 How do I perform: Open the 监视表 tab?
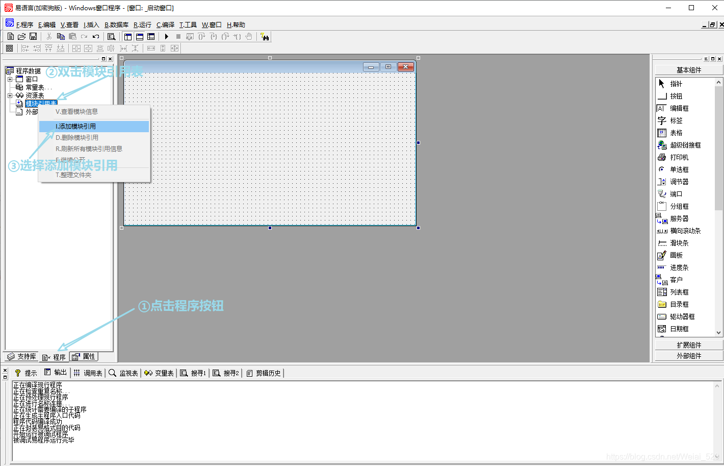click(124, 373)
